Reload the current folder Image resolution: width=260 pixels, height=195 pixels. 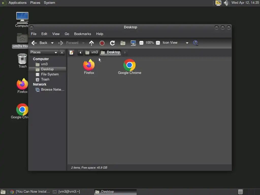click(112, 43)
